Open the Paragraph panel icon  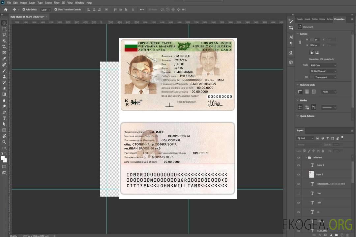coord(291,43)
